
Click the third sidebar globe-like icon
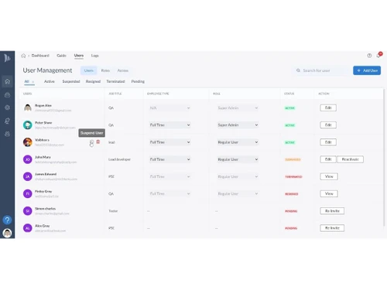(x=7, y=107)
